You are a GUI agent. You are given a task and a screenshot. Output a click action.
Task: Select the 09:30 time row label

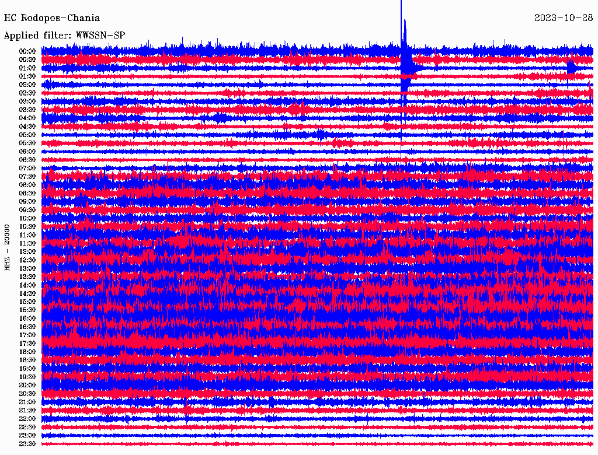(x=27, y=211)
